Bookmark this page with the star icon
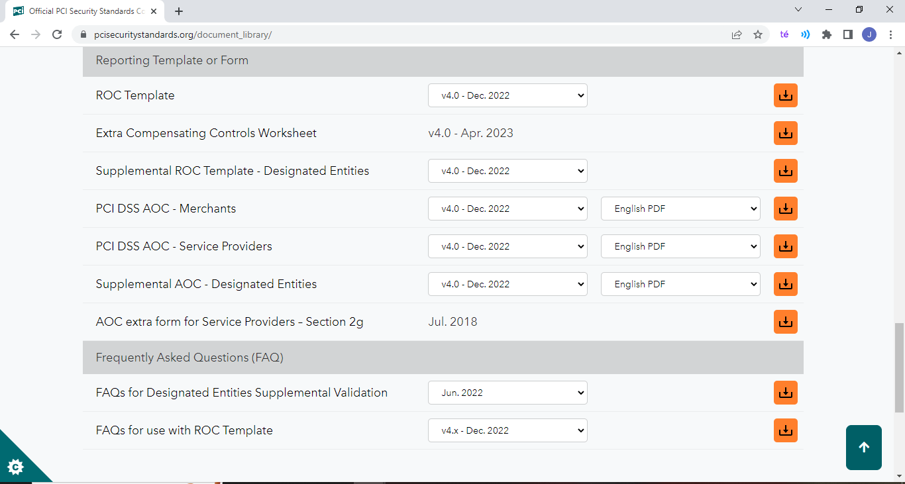The image size is (905, 484). pos(758,34)
